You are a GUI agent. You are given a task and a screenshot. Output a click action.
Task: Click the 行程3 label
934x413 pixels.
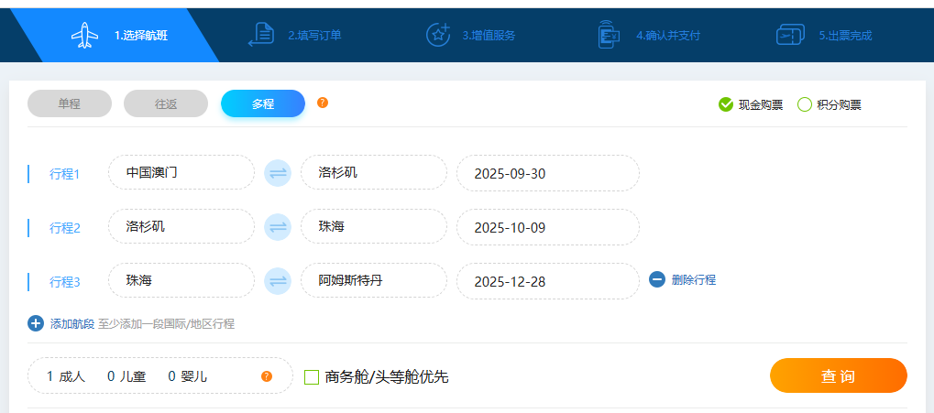tap(64, 282)
